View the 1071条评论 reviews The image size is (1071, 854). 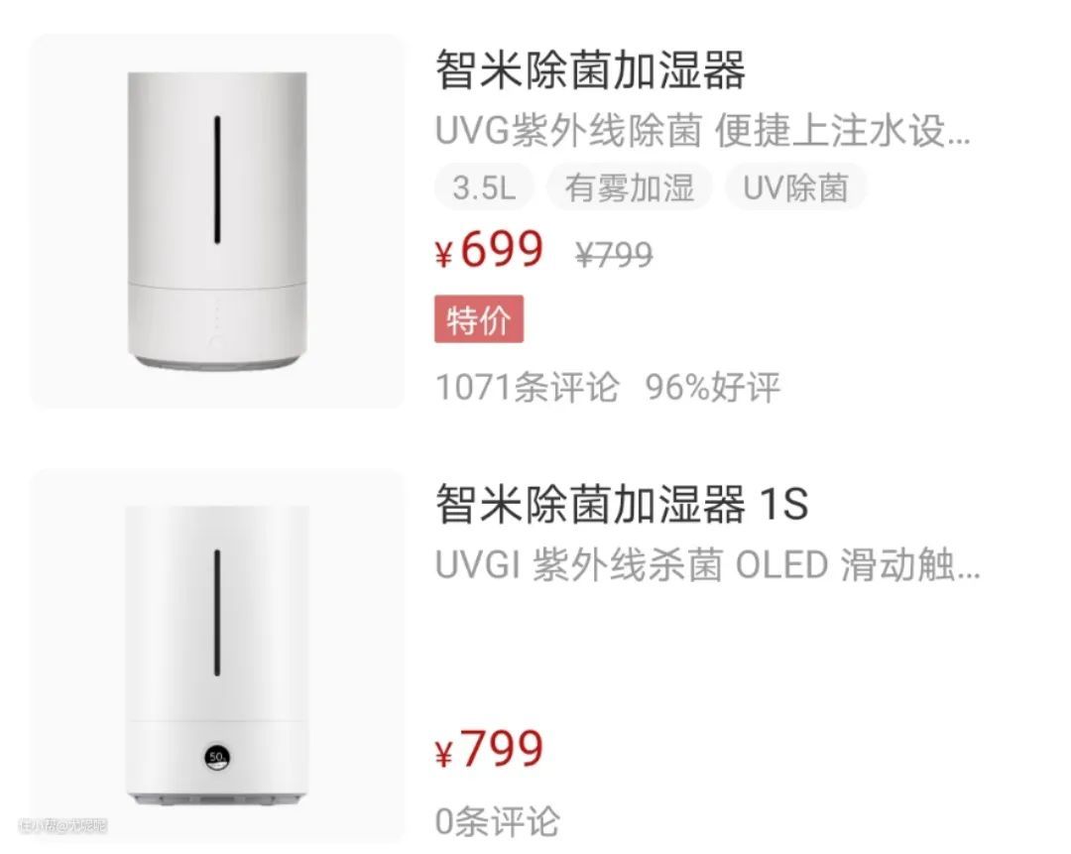[x=528, y=388]
